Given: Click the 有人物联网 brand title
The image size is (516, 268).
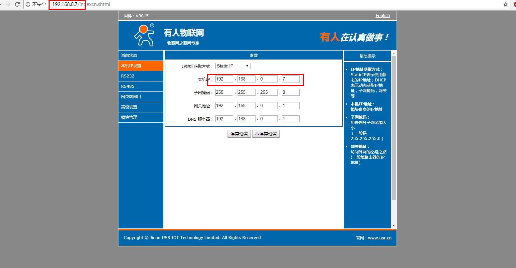Looking at the screenshot, I should pos(184,33).
